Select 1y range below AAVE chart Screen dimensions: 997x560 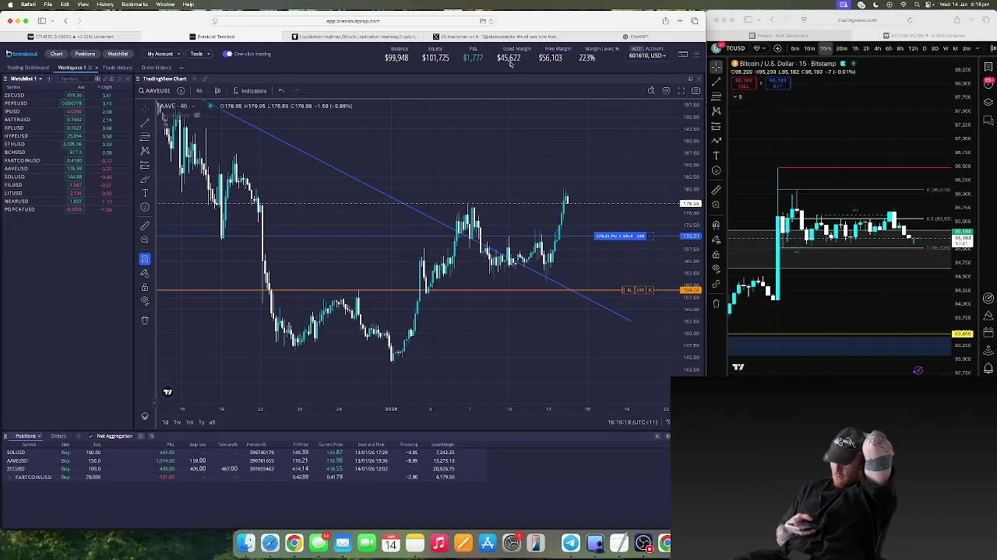click(201, 422)
